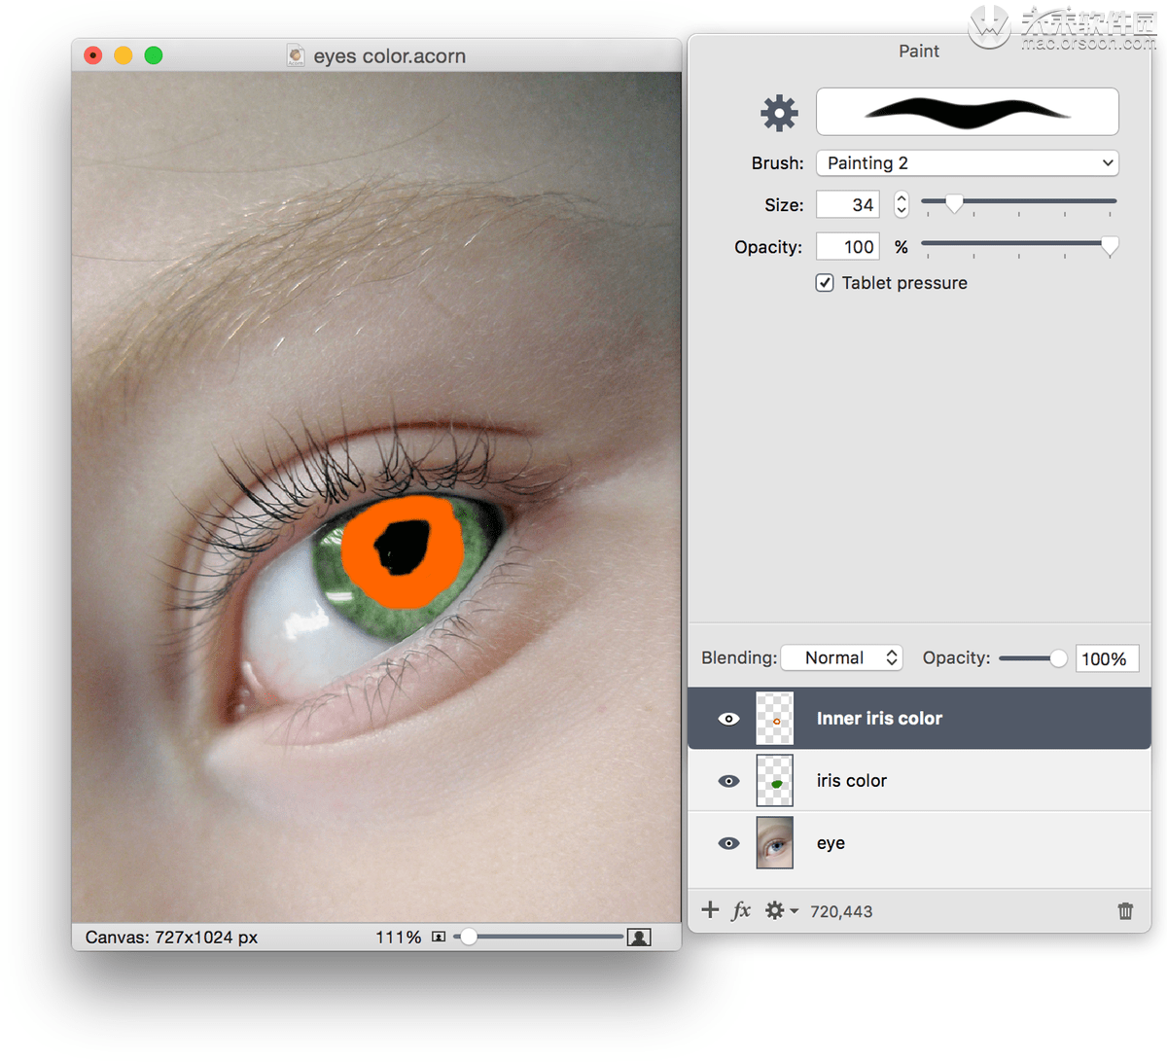Open the Blending Normal mode popup

point(842,658)
